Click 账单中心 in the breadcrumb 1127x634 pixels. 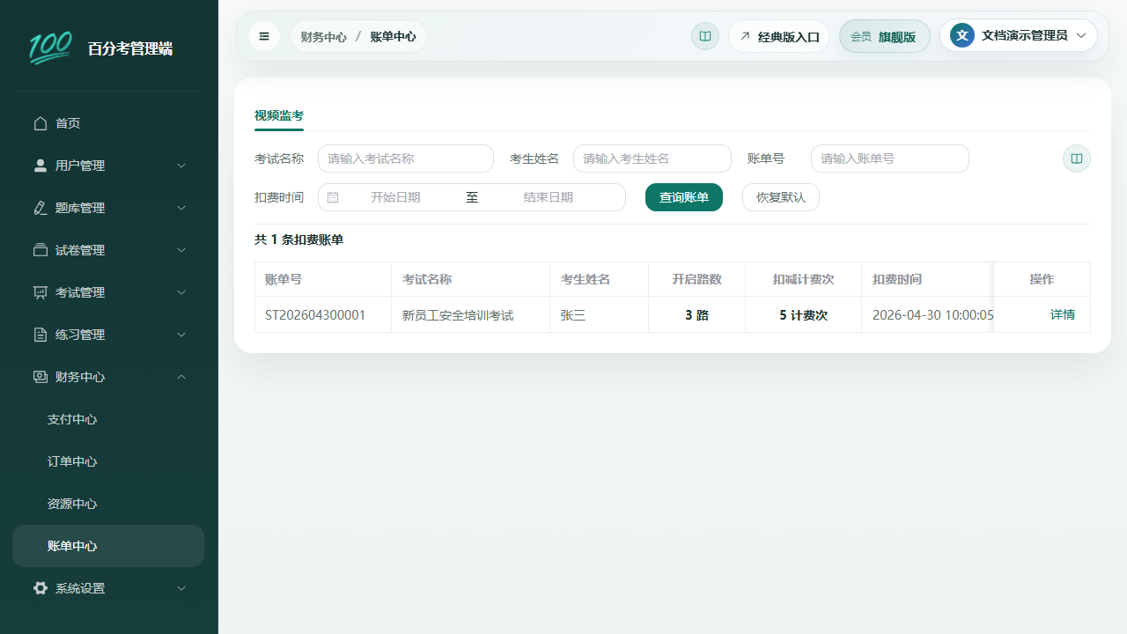pyautogui.click(x=393, y=37)
